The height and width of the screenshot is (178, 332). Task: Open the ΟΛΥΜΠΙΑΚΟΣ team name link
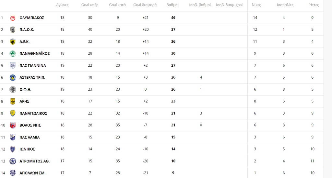[32, 18]
